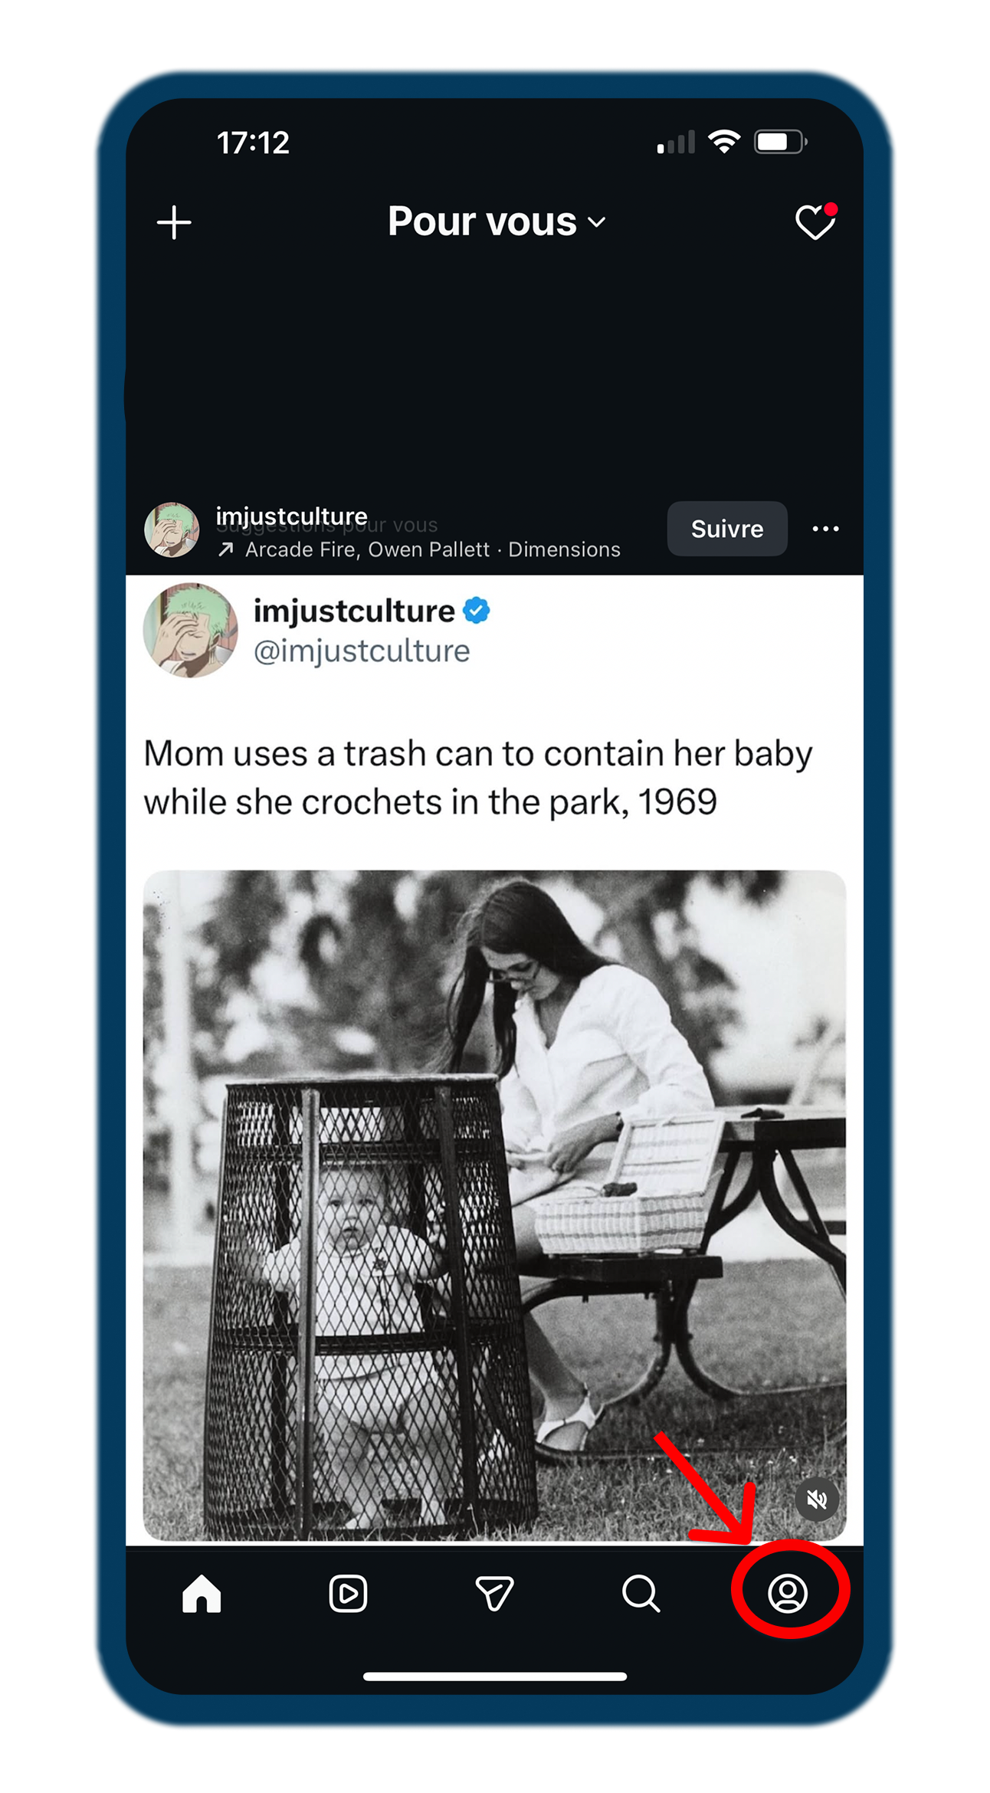Tap the large avatar in the tweet
The image size is (990, 1793).
pyautogui.click(x=190, y=630)
